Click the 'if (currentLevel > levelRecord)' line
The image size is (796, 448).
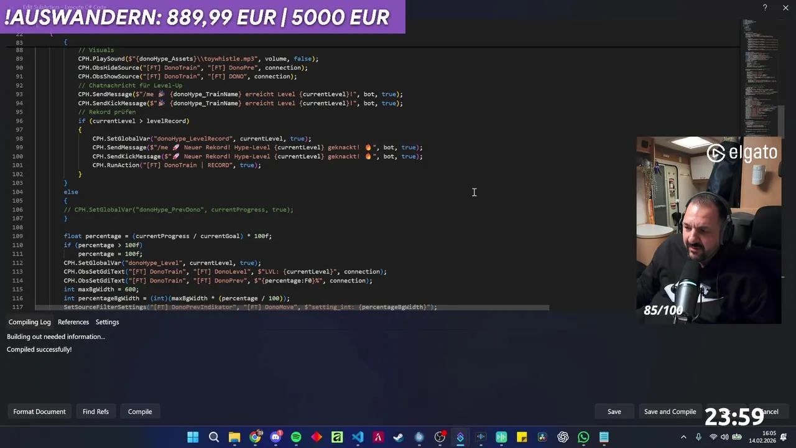coord(134,121)
